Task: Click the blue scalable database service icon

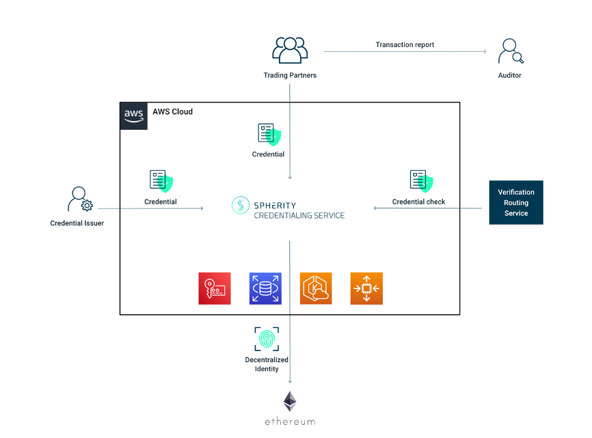Action: click(x=265, y=288)
